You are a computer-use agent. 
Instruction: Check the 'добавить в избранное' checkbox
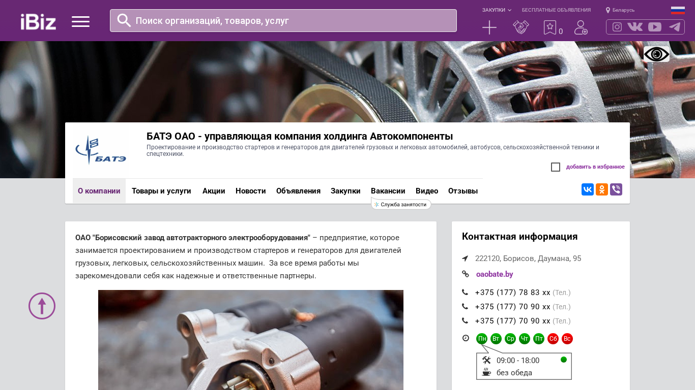point(556,167)
